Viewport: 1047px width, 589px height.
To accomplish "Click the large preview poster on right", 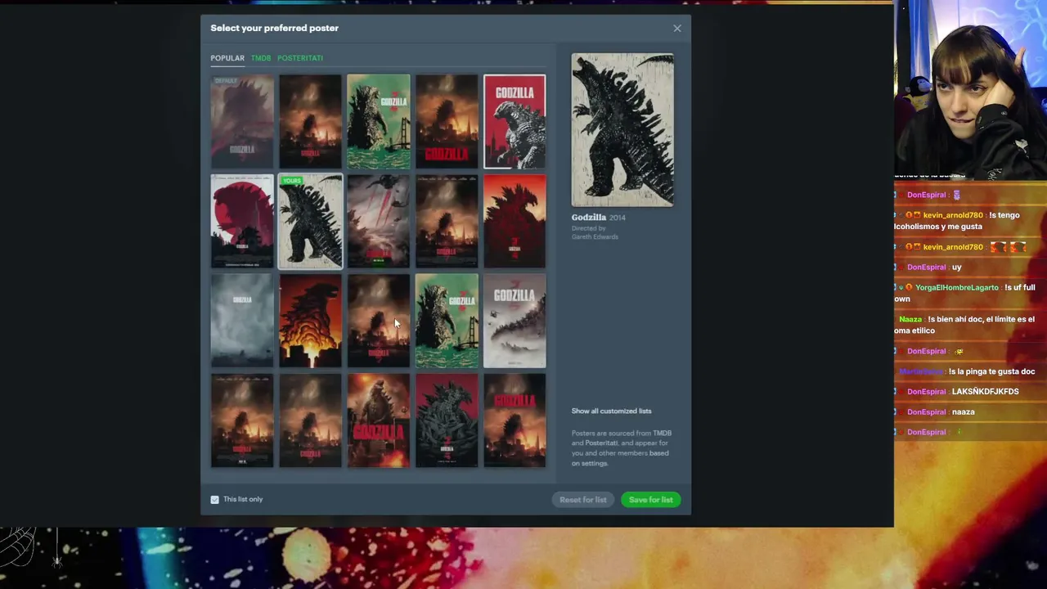I will coord(622,130).
